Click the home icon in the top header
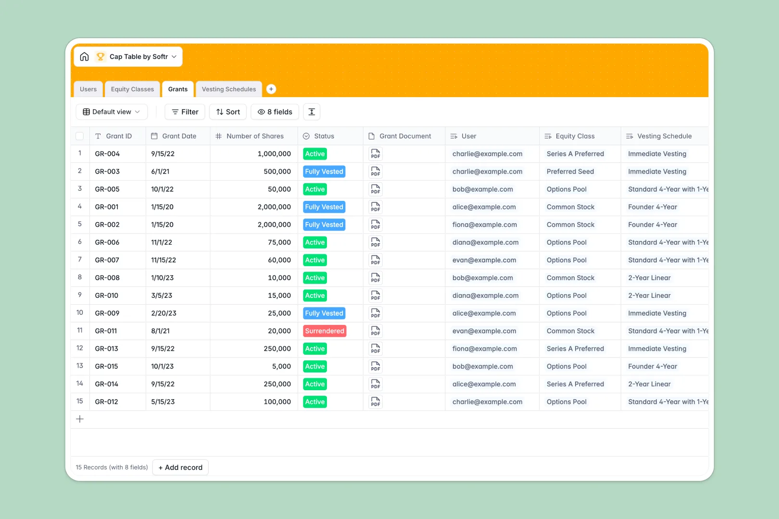Viewport: 779px width, 519px height. click(x=84, y=56)
